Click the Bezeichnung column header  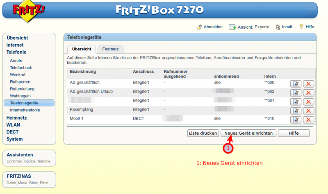click(83, 72)
